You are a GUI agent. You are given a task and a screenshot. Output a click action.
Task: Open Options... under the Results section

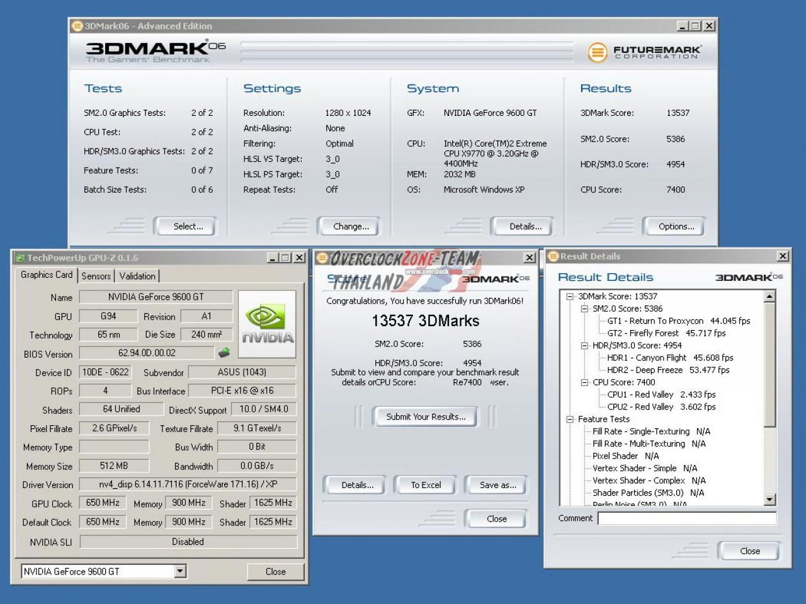[x=674, y=226]
